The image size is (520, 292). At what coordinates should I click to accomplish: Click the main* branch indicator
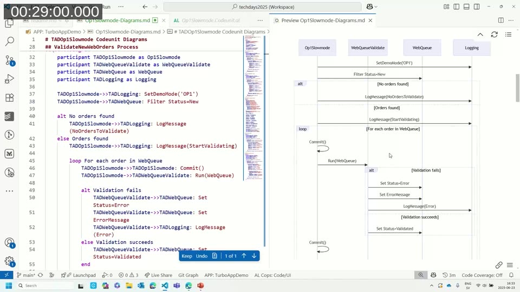(25, 275)
